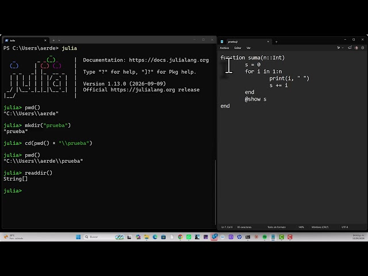
Task: Click the terminal scrollbar
Action: [215, 192]
